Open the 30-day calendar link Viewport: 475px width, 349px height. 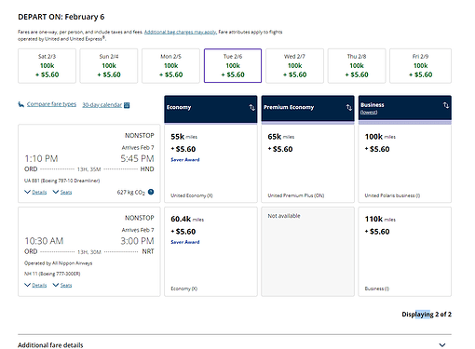(102, 105)
